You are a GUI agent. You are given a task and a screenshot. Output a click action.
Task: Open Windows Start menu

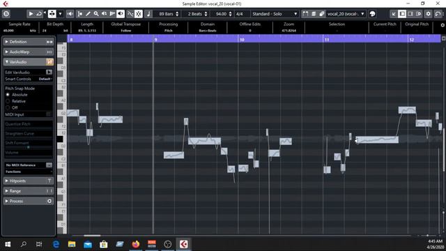click(x=8, y=244)
